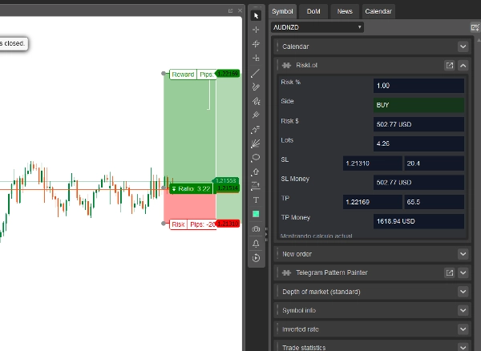Expand the Trade statistics section

coord(463,347)
